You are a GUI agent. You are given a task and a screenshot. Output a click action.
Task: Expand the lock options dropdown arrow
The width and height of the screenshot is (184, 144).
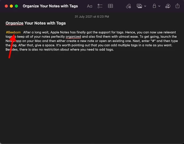click(x=159, y=6)
